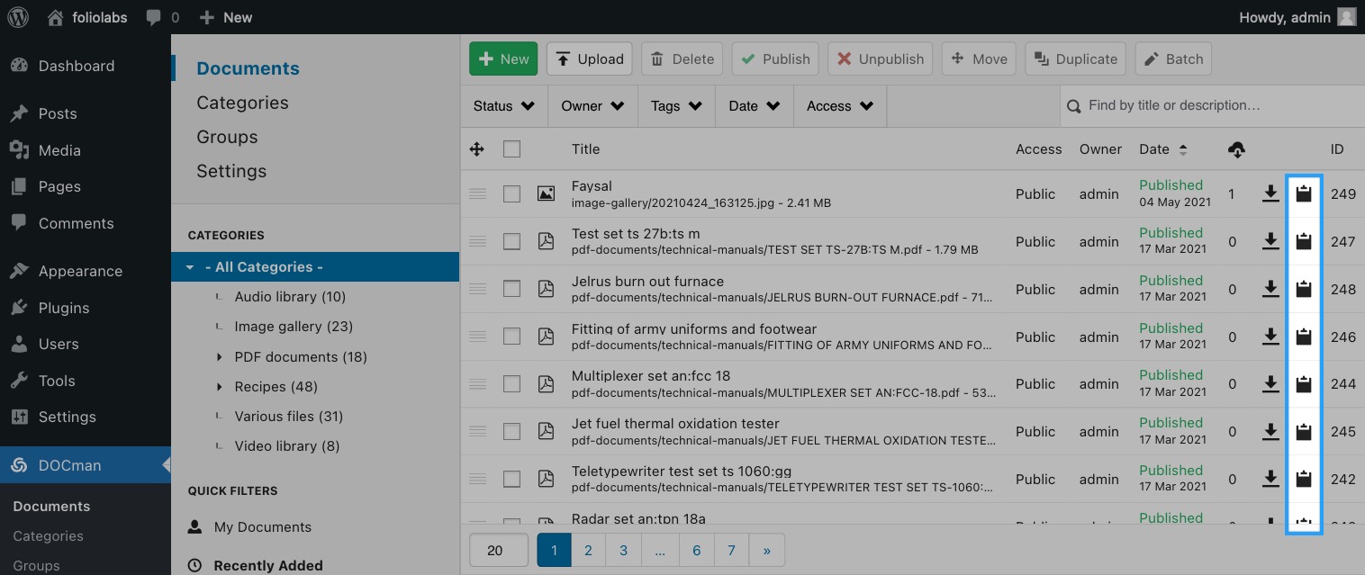Open the foliolabs site home link
Screen dimensions: 1365x575
point(86,17)
